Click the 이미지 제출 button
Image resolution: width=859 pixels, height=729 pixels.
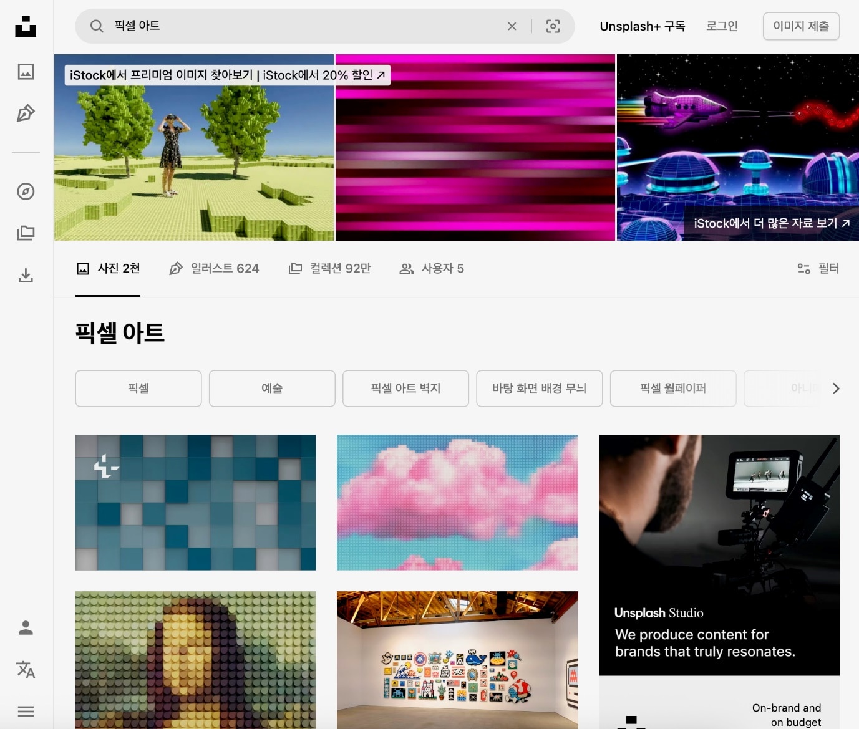tap(801, 26)
